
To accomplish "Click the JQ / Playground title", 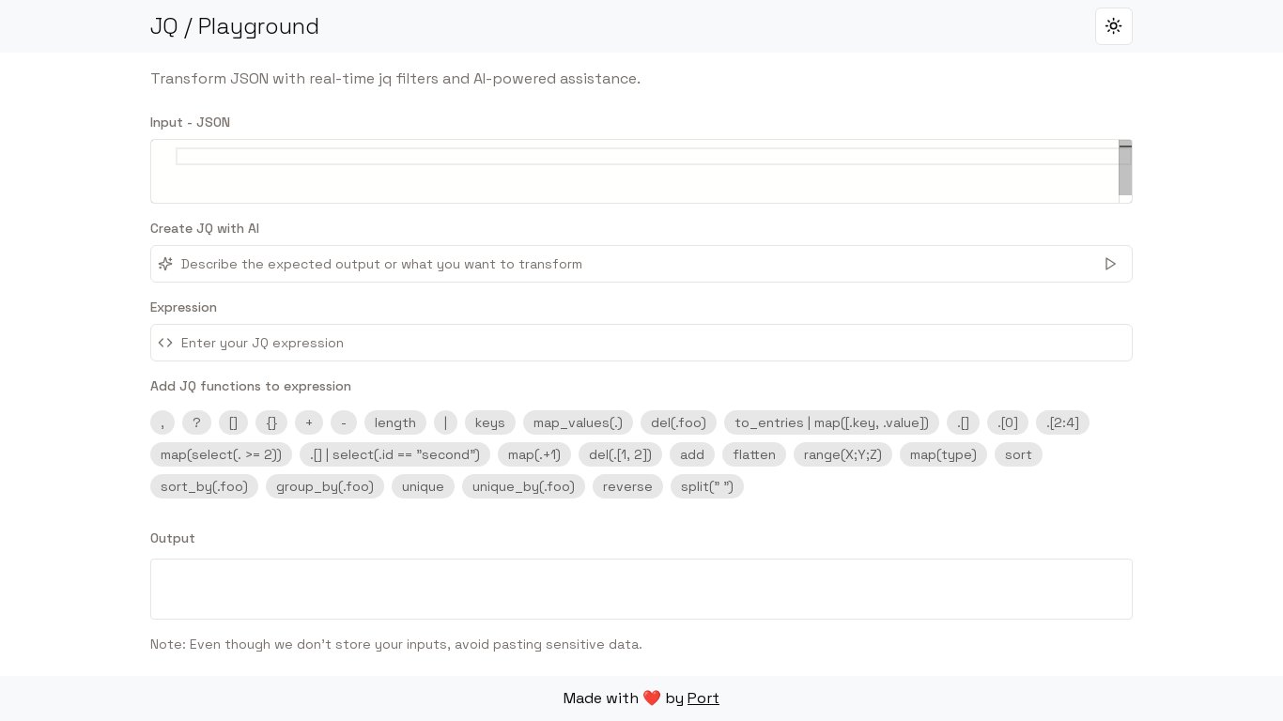I will 235,26.
